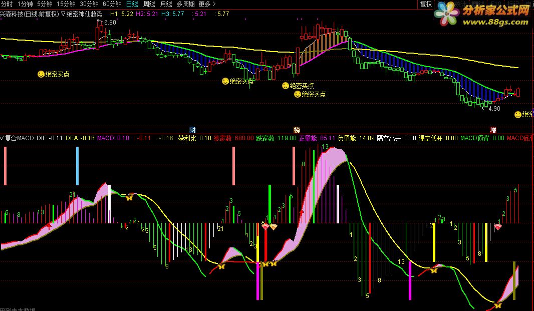Click the H3: 5.77 indicator value
534x311 pixels.
[x=173, y=14]
